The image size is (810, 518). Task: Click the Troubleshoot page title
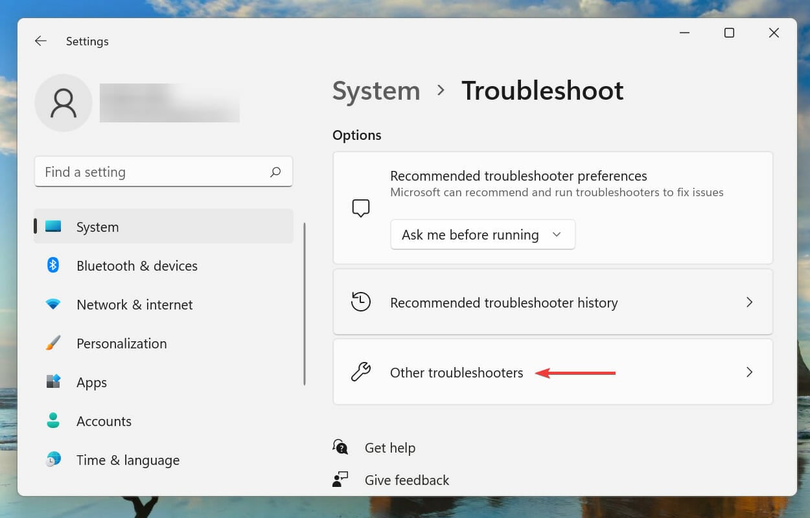click(542, 91)
